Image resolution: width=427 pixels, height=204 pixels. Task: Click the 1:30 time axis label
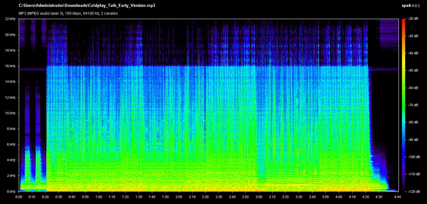point(139,196)
